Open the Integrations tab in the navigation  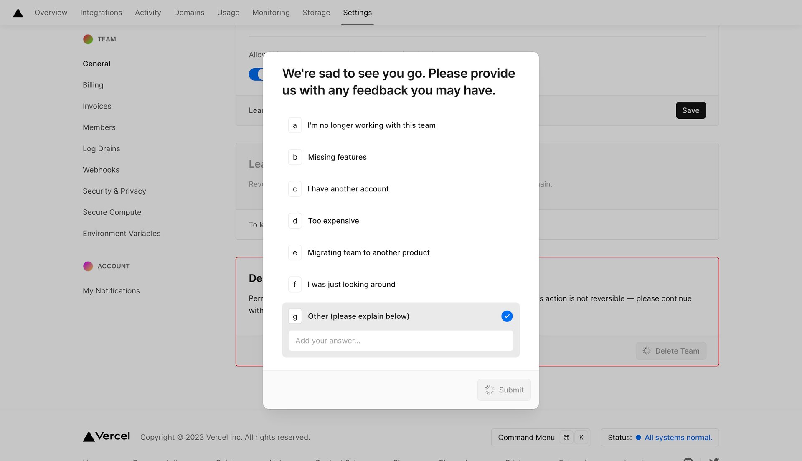pyautogui.click(x=101, y=13)
